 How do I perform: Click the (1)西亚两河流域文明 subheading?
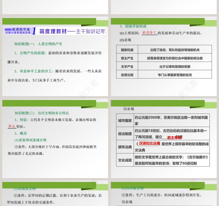click(31, 140)
